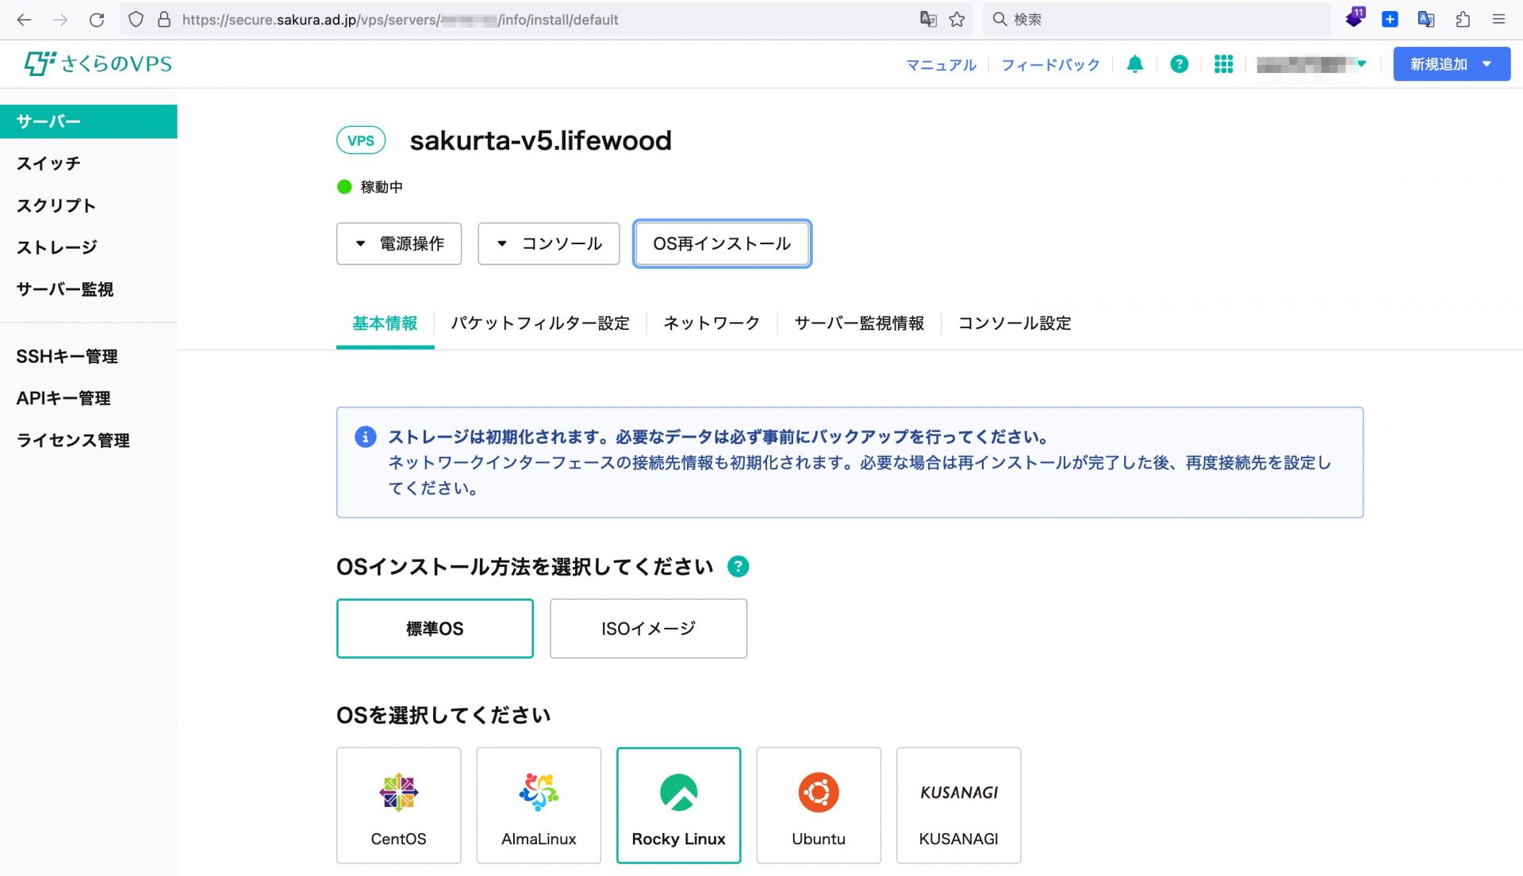Open the green help question icon in the header
Screen dimensions: 1523x876
[x=1180, y=64]
